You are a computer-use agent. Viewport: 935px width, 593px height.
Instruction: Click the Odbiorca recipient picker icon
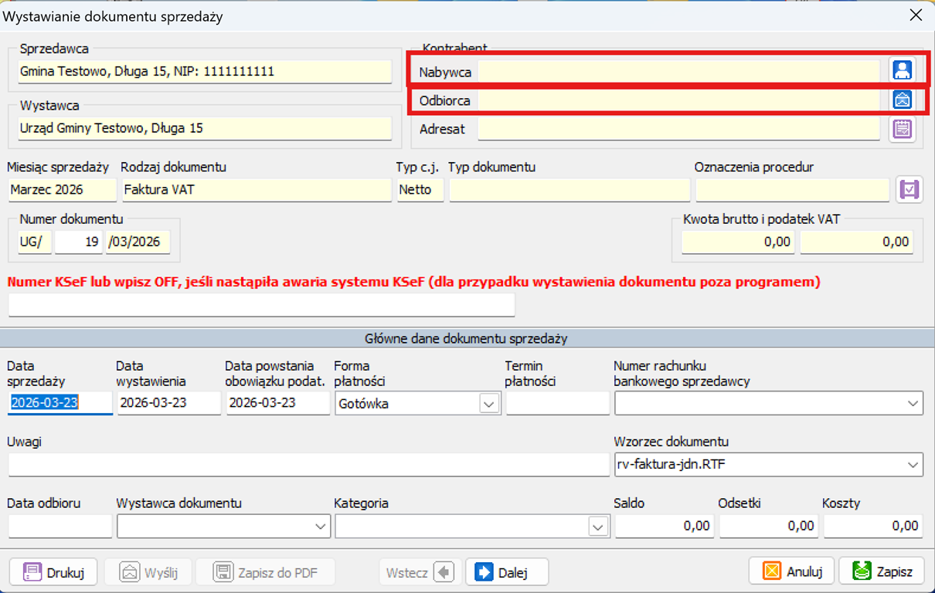(x=902, y=100)
